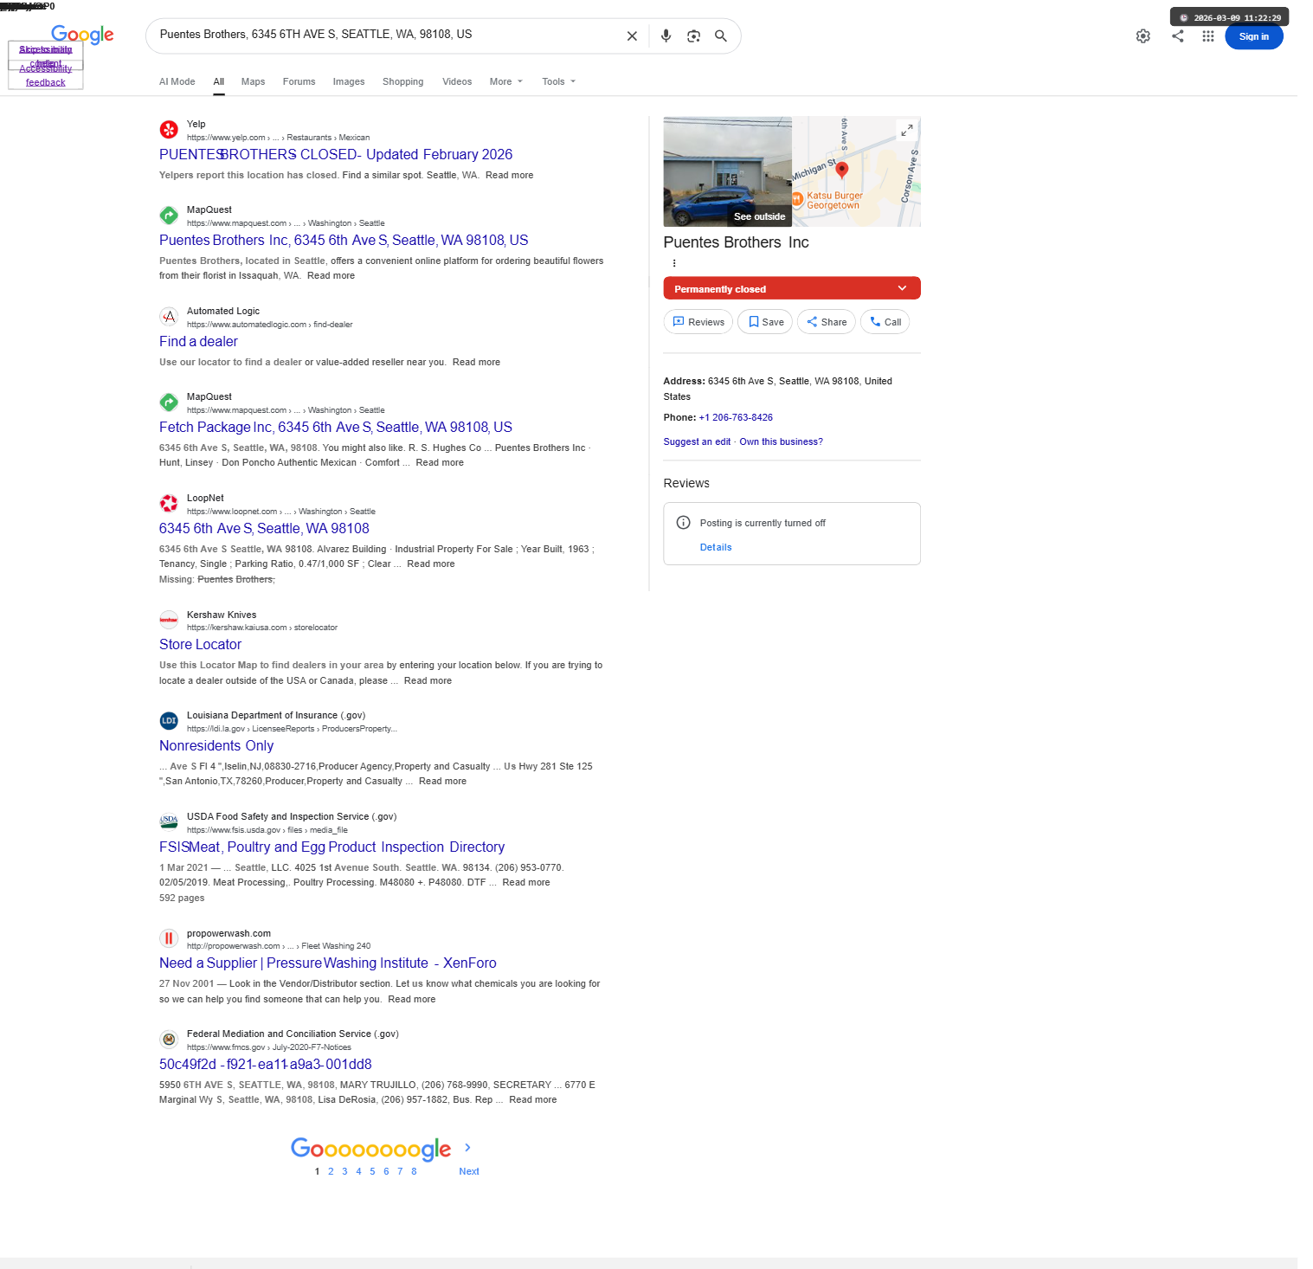Open LoopNet 6345 6th Ave S result
Screen dimensions: 1313x1269
(264, 528)
